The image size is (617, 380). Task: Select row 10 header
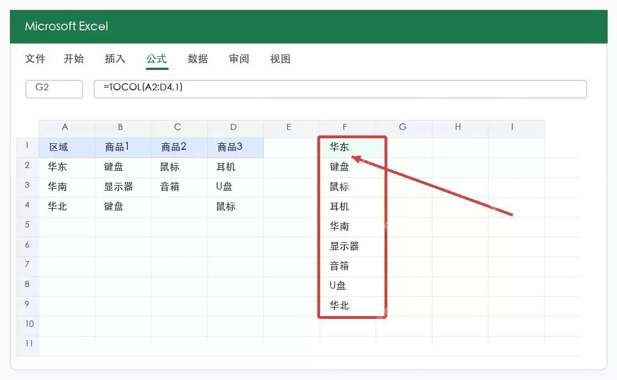click(28, 326)
